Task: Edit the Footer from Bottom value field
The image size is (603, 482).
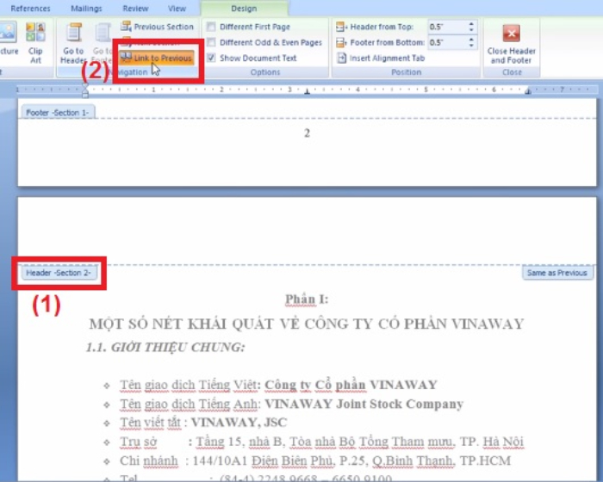Action: [x=448, y=42]
